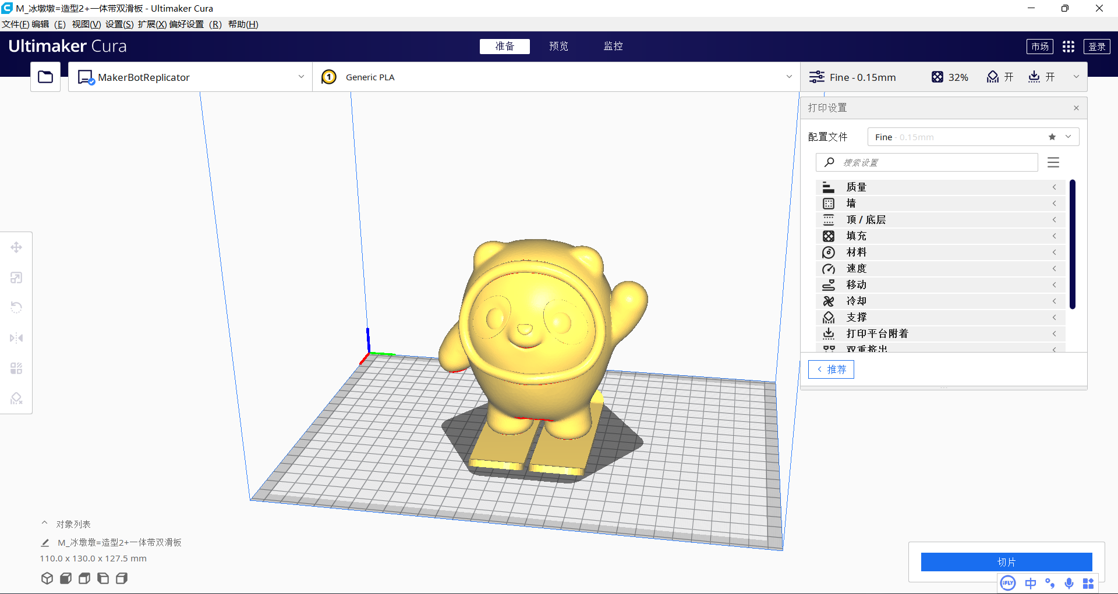This screenshot has height=594, width=1118.
Task: Expand the 墙 settings category
Action: click(x=941, y=203)
